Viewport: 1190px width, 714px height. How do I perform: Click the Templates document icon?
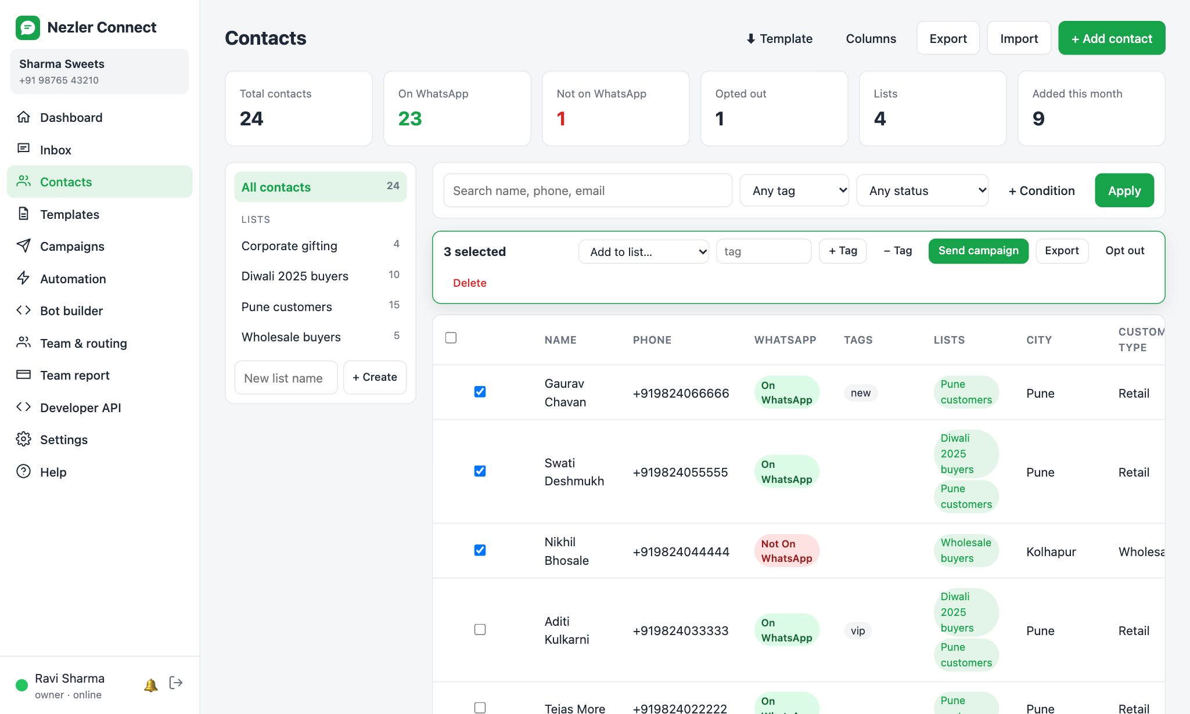pyautogui.click(x=23, y=214)
